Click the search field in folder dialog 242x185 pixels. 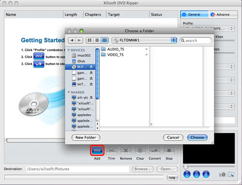196,40
